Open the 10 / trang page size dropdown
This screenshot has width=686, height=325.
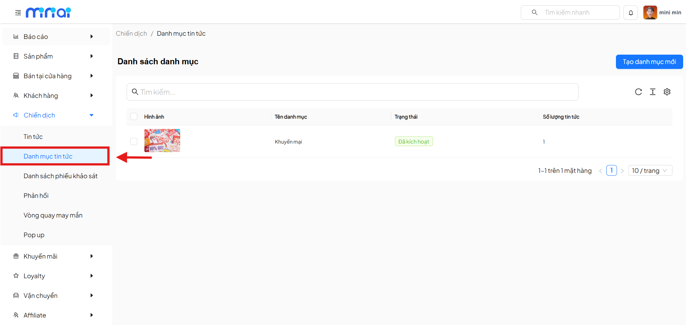(x=650, y=171)
